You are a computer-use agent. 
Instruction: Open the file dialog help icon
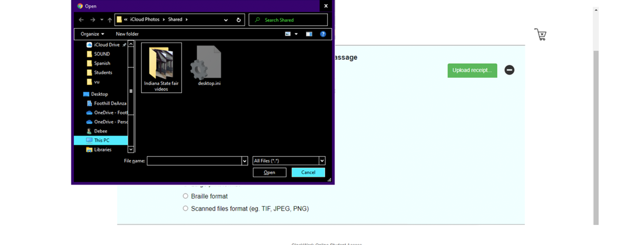(x=323, y=34)
